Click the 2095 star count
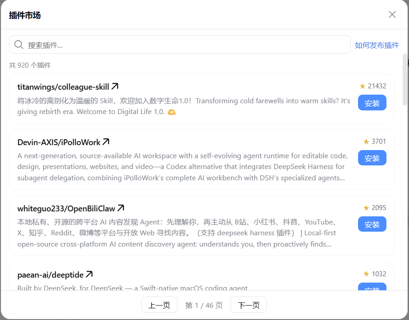Viewport: 409px width, 320px height. tap(379, 208)
